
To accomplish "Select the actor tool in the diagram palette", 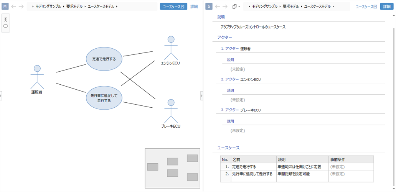I will coord(6,19).
